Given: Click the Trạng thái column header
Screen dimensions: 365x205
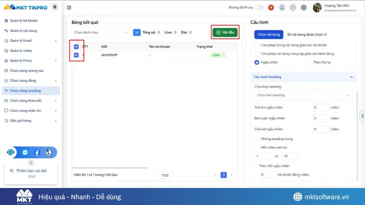Looking at the screenshot, I should pos(204,47).
